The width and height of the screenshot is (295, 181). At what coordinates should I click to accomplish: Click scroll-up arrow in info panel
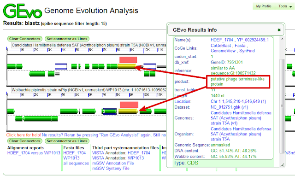pos(282,39)
